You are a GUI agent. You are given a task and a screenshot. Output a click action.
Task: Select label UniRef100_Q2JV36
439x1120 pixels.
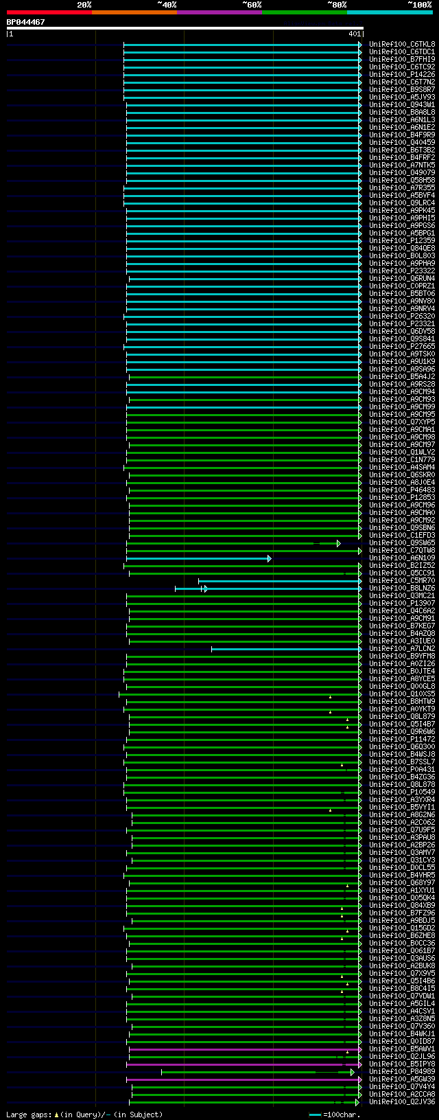click(x=402, y=1101)
